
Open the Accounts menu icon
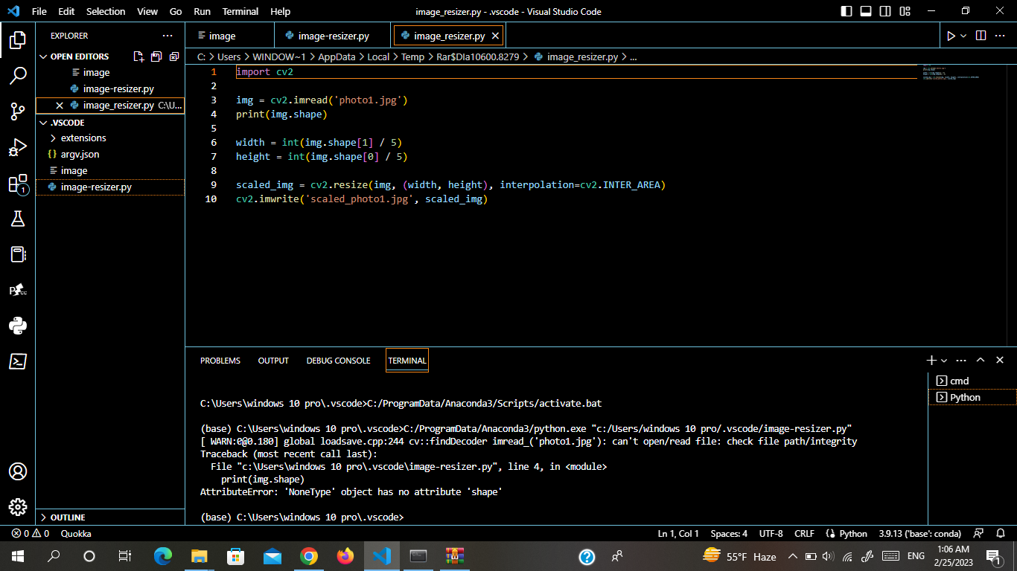[x=18, y=471]
